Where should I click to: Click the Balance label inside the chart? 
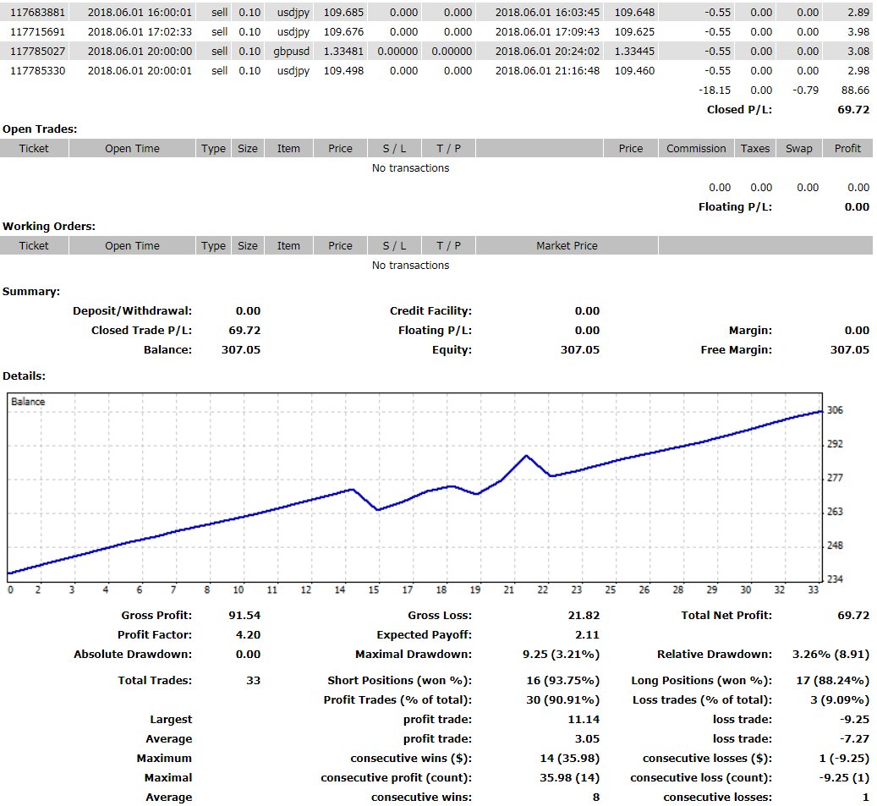(28, 402)
